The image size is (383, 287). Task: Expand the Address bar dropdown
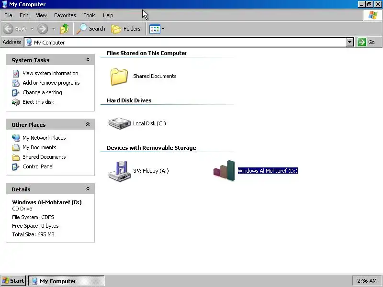350,42
